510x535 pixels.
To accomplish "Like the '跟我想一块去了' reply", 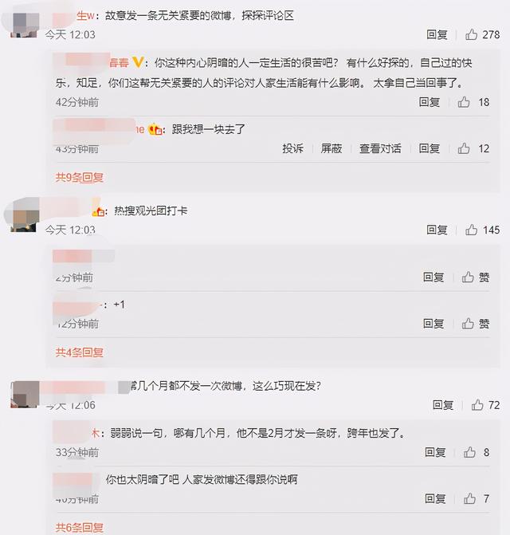I will 473,148.
